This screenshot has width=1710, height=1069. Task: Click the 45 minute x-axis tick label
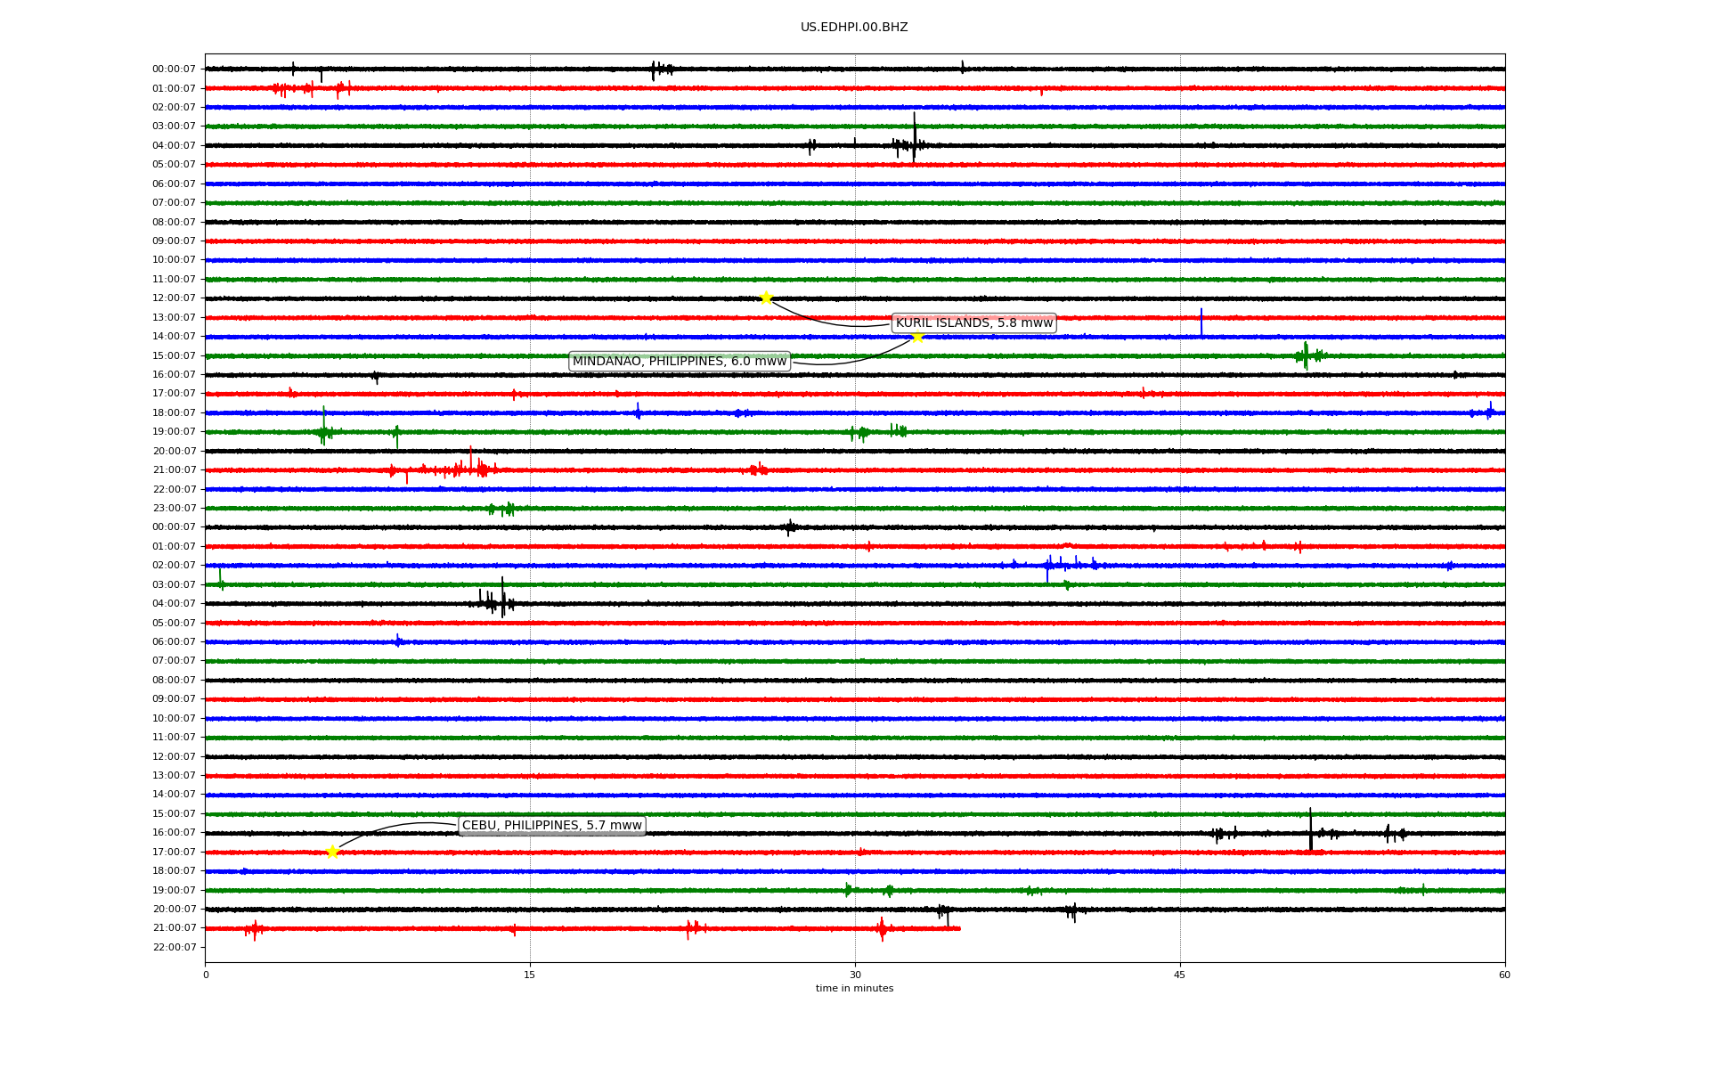point(1179,975)
